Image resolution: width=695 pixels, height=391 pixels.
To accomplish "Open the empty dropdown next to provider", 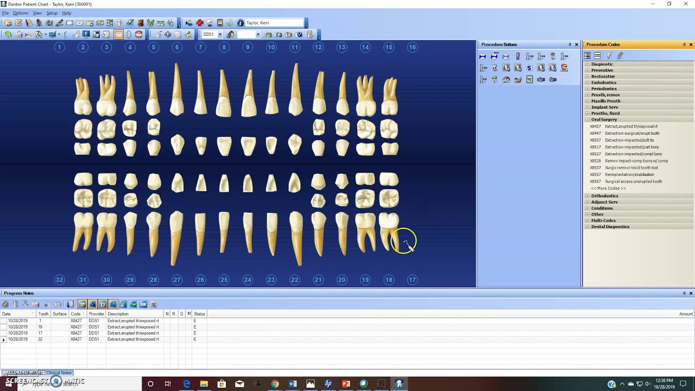I will (x=258, y=34).
